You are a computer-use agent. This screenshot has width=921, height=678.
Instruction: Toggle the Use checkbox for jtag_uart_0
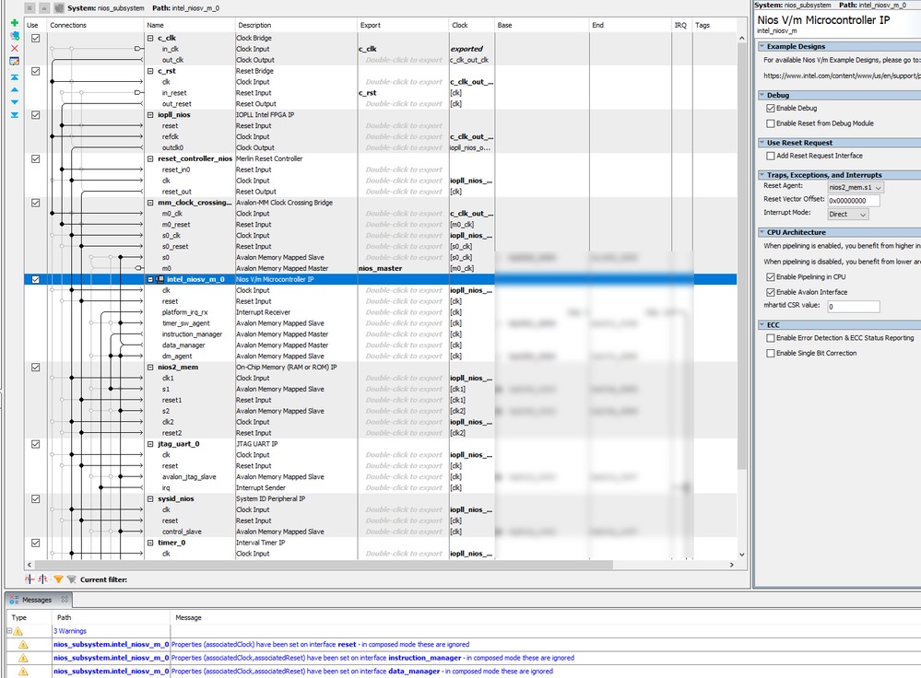click(x=36, y=444)
